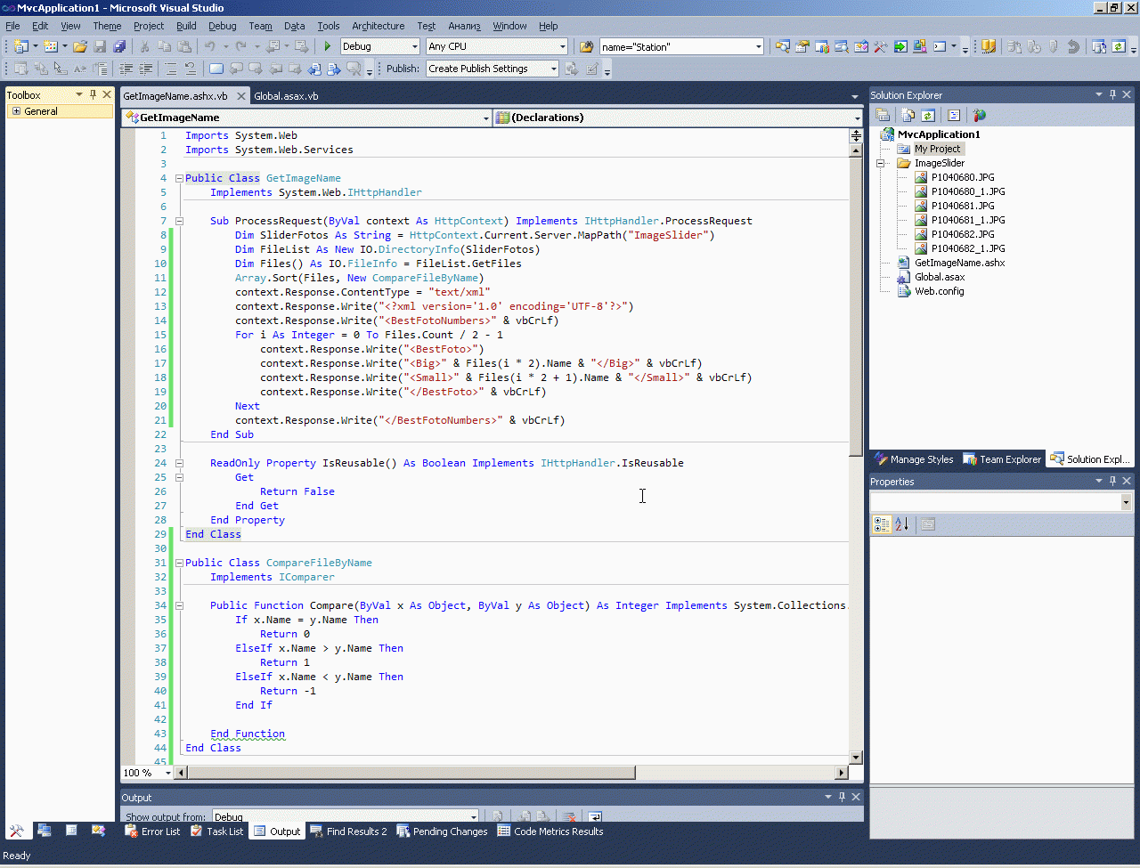This screenshot has width=1140, height=868.
Task: Collapse the ImageSlider folder node
Action: 881,163
